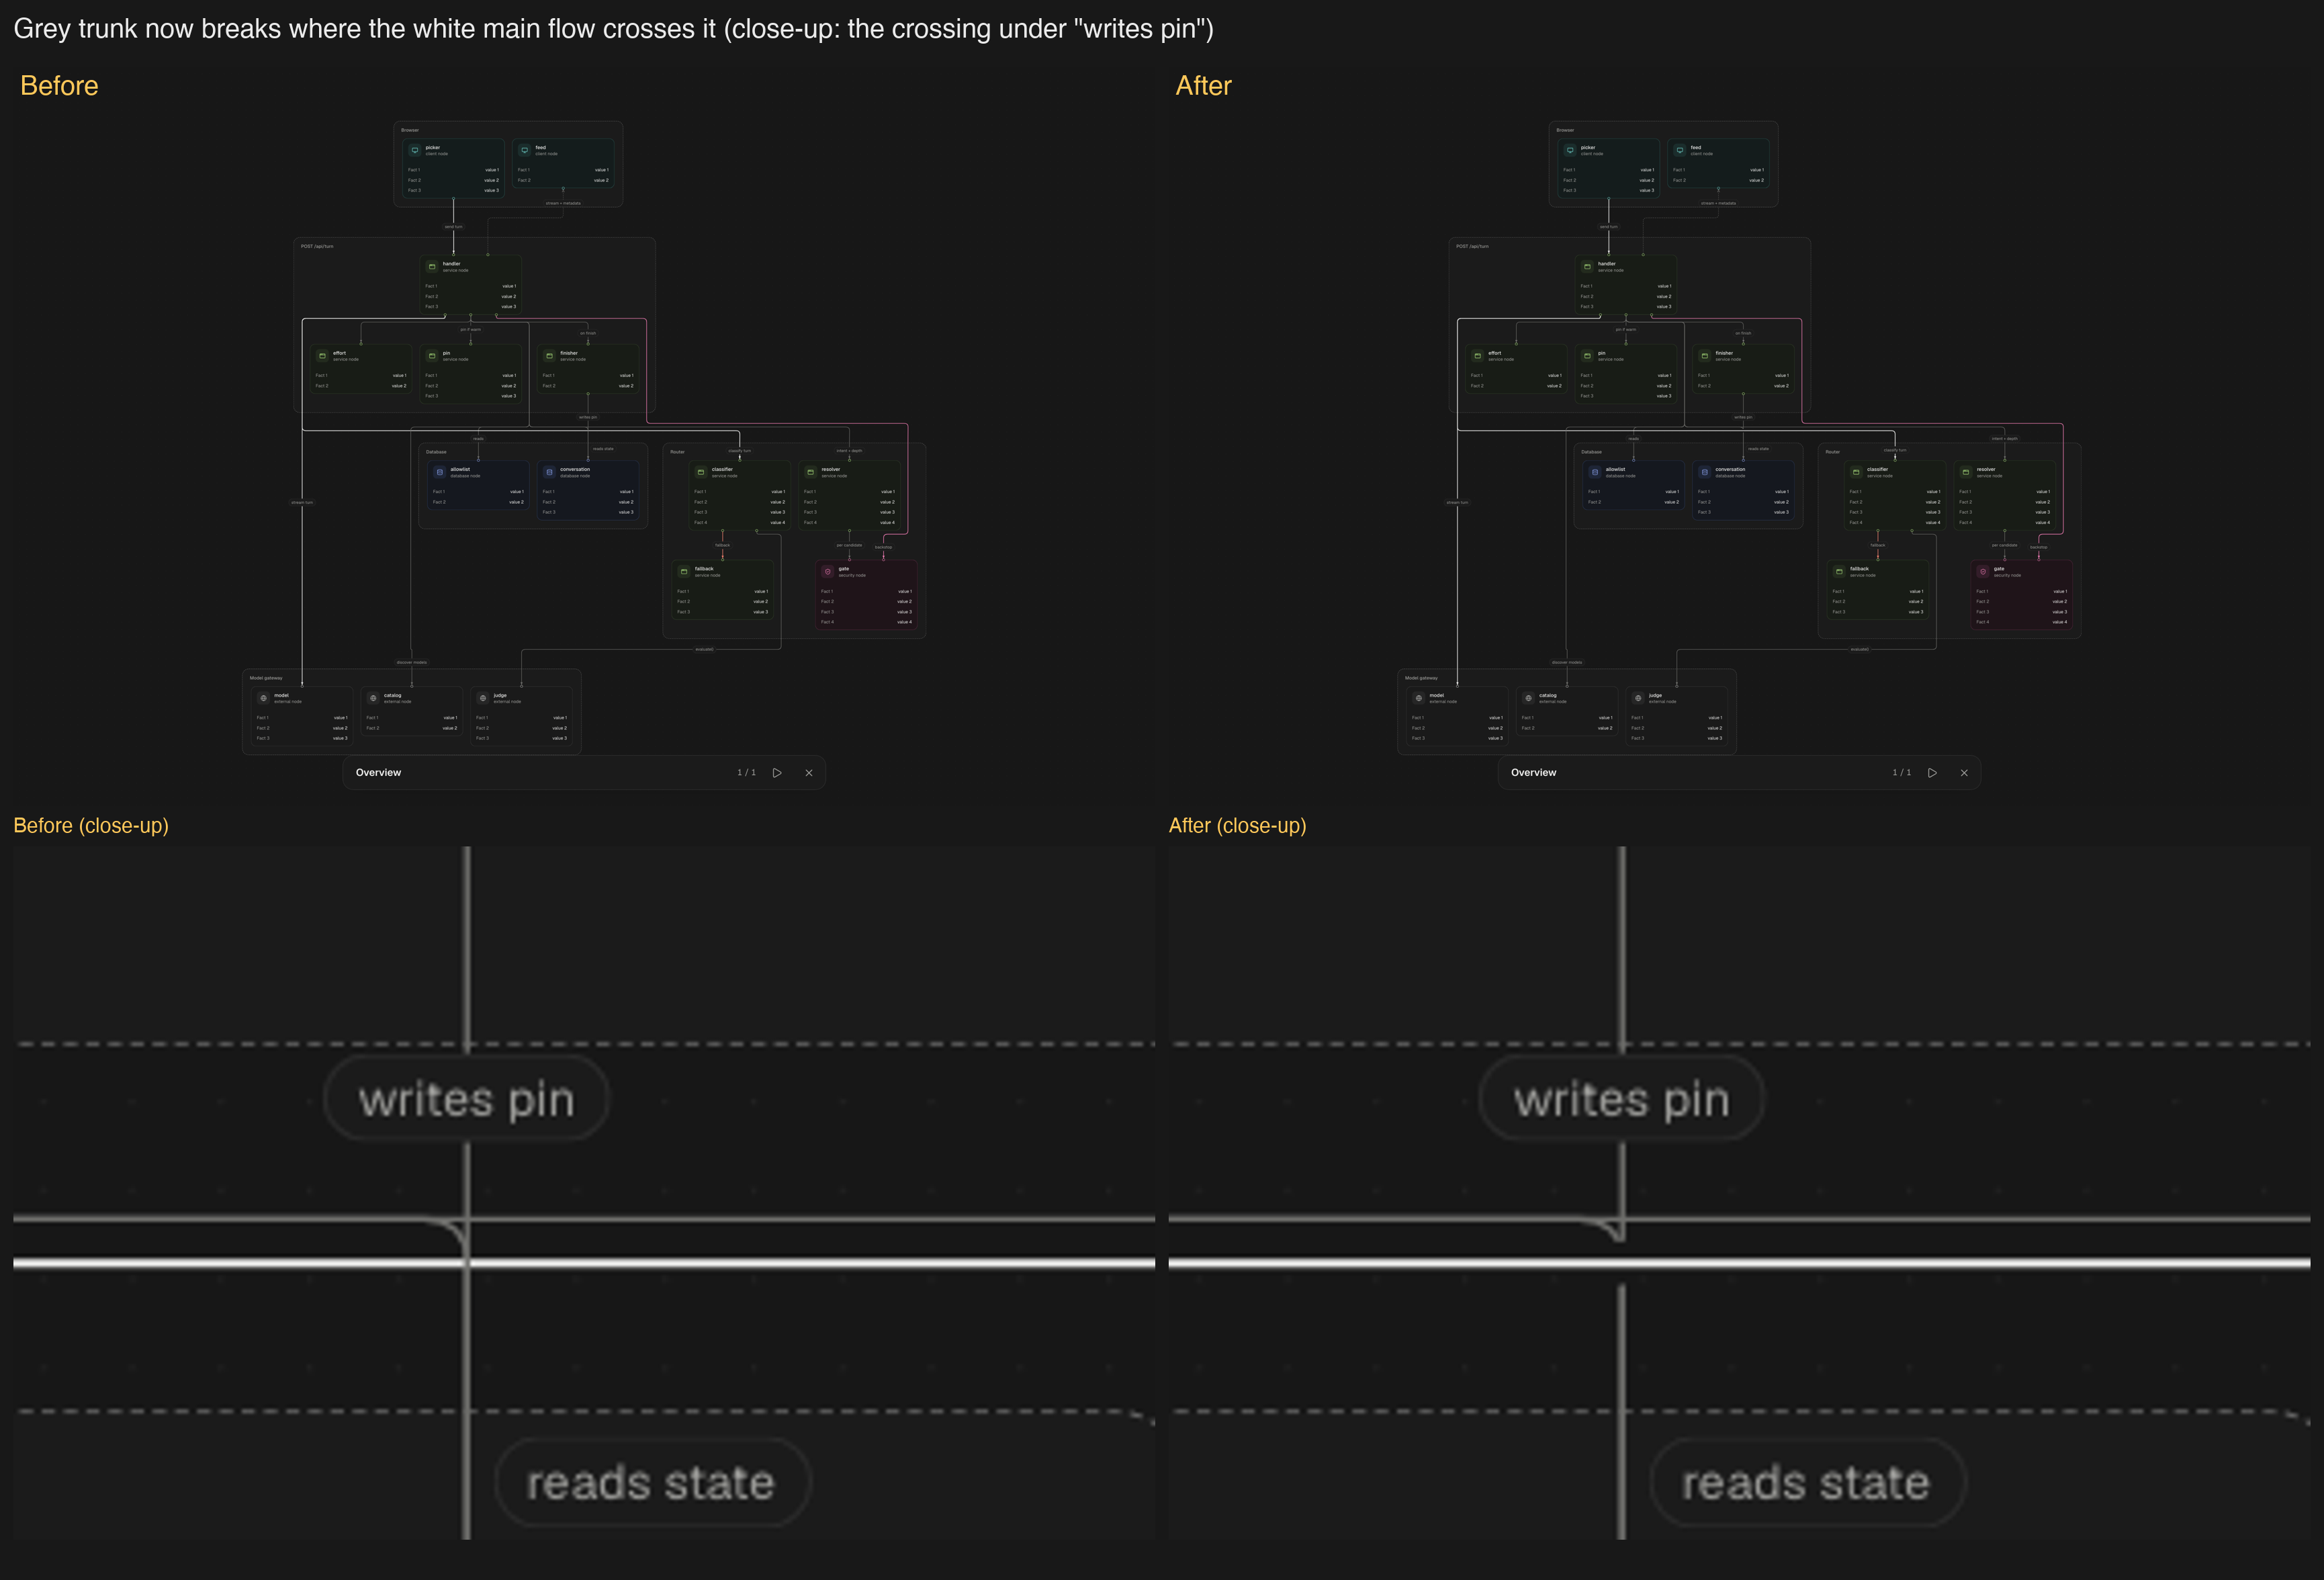Click the Overview title in Before panel
Image resolution: width=2324 pixels, height=1580 pixels.
pyautogui.click(x=378, y=773)
